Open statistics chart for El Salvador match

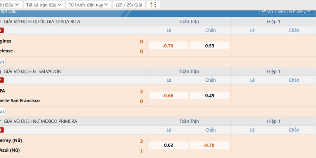click(2, 111)
